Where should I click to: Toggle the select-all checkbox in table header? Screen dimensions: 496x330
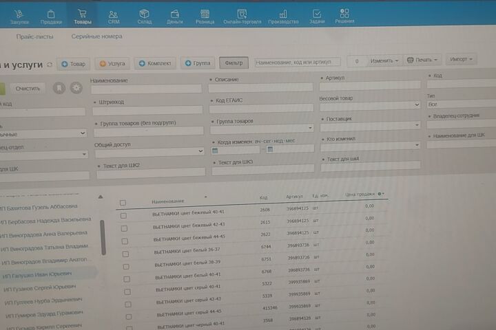pyautogui.click(x=123, y=203)
